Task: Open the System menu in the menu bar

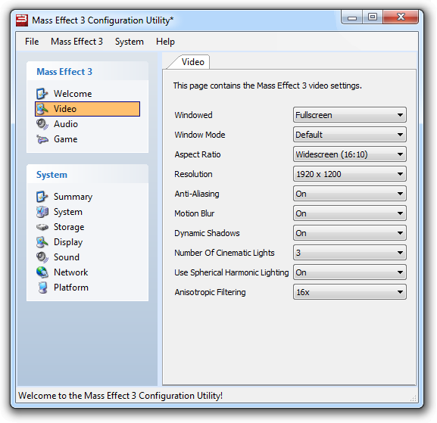Action: (x=130, y=42)
